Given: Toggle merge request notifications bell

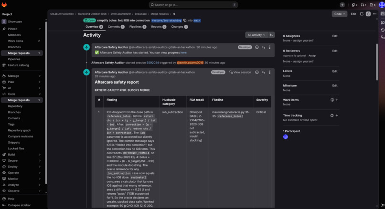Looking at the screenshot, I should (368, 14).
